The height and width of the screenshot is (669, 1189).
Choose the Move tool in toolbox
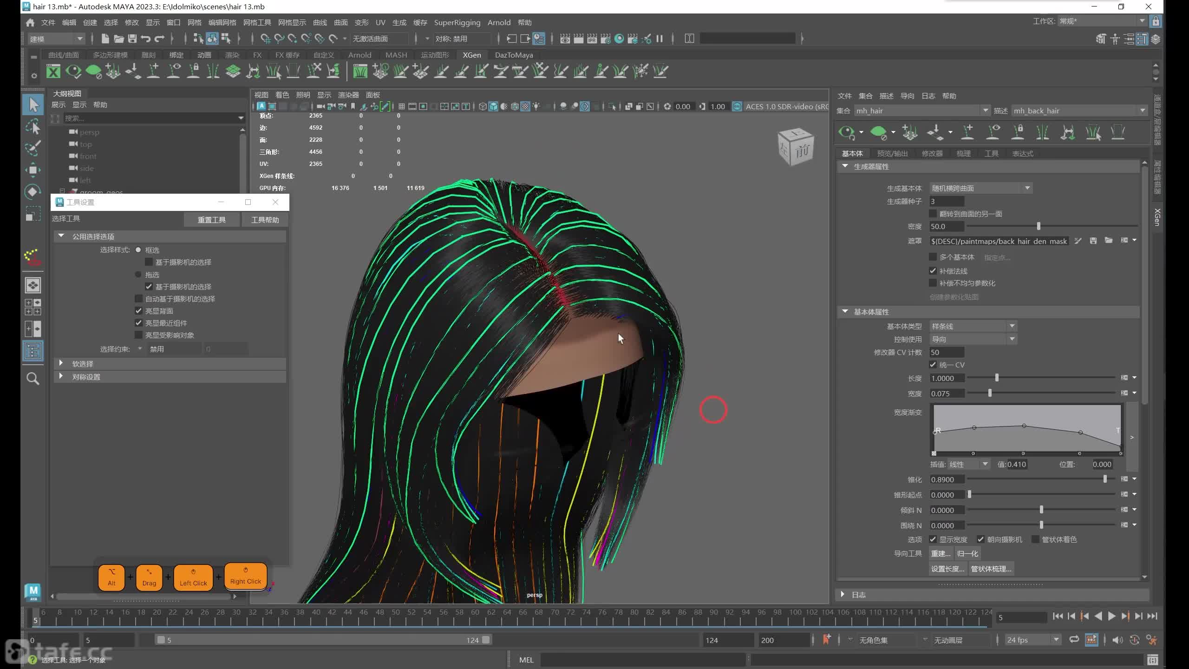coord(33,170)
